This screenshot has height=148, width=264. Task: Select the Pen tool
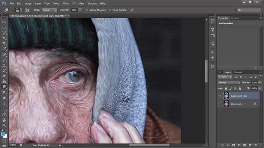[4, 98]
